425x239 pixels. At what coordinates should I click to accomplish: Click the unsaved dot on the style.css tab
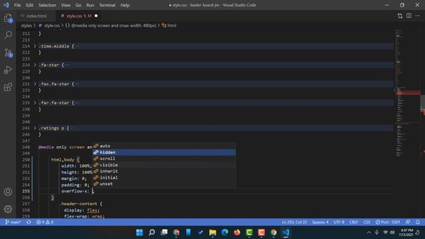tap(96, 16)
